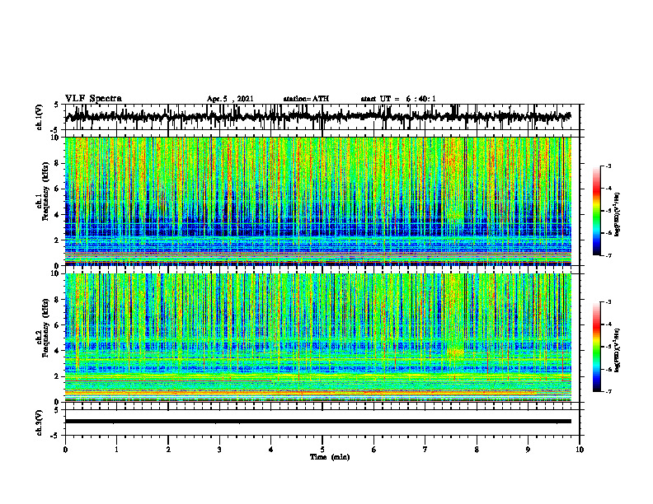The height and width of the screenshot is (504, 653).
Task: Click time axis tick label "6"
Action: [374, 450]
